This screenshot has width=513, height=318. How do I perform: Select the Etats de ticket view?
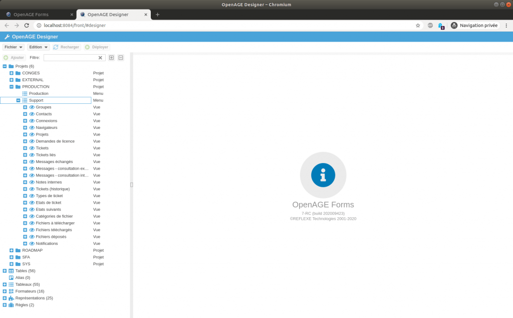click(x=49, y=203)
